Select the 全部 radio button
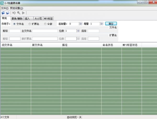Image resolution: width=157 pixels, height=119 pixels. coord(45,24)
